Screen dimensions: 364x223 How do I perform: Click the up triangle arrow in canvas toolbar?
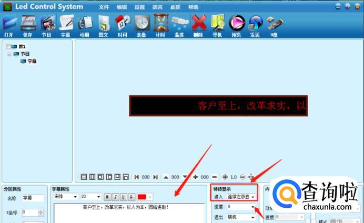(166, 177)
